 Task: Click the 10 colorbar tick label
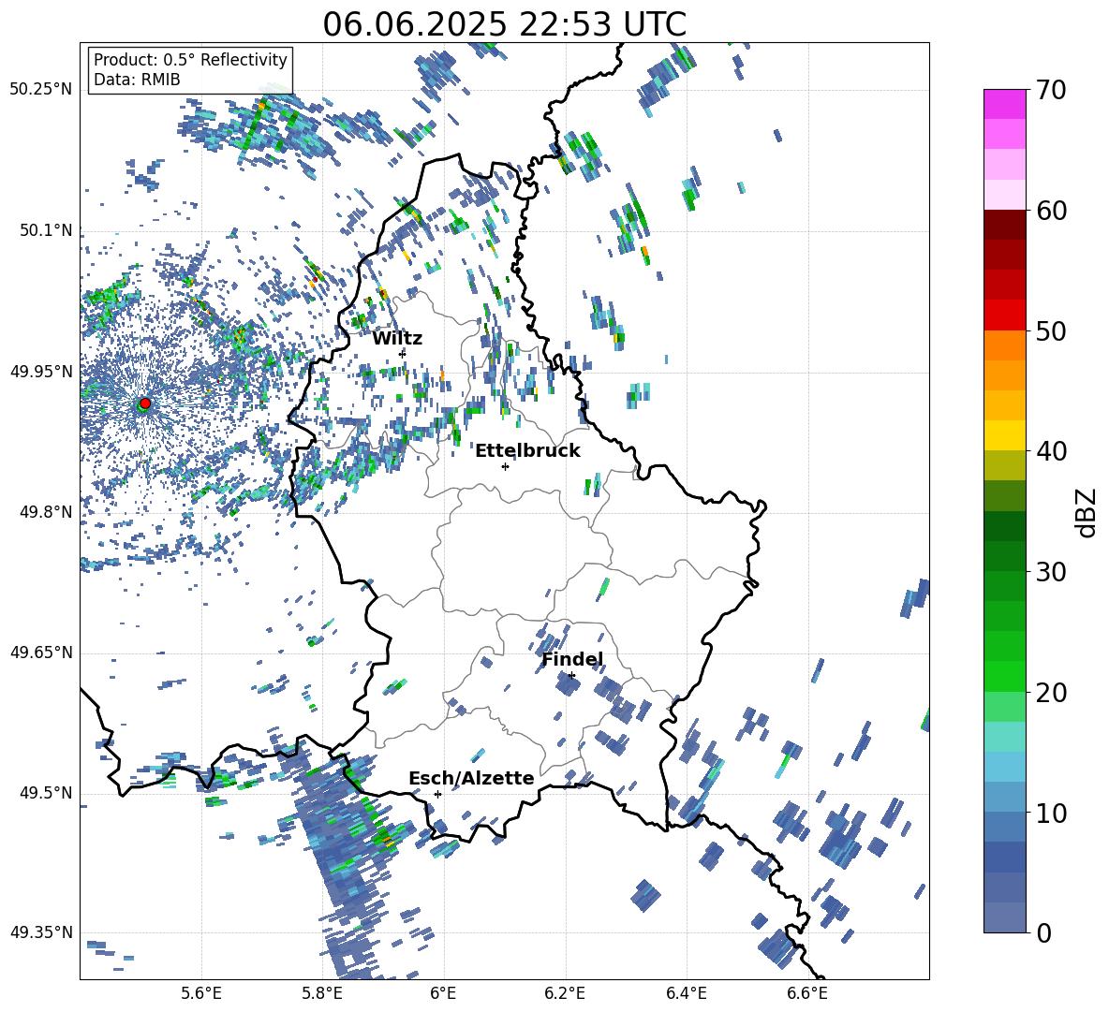pyautogui.click(x=1050, y=813)
